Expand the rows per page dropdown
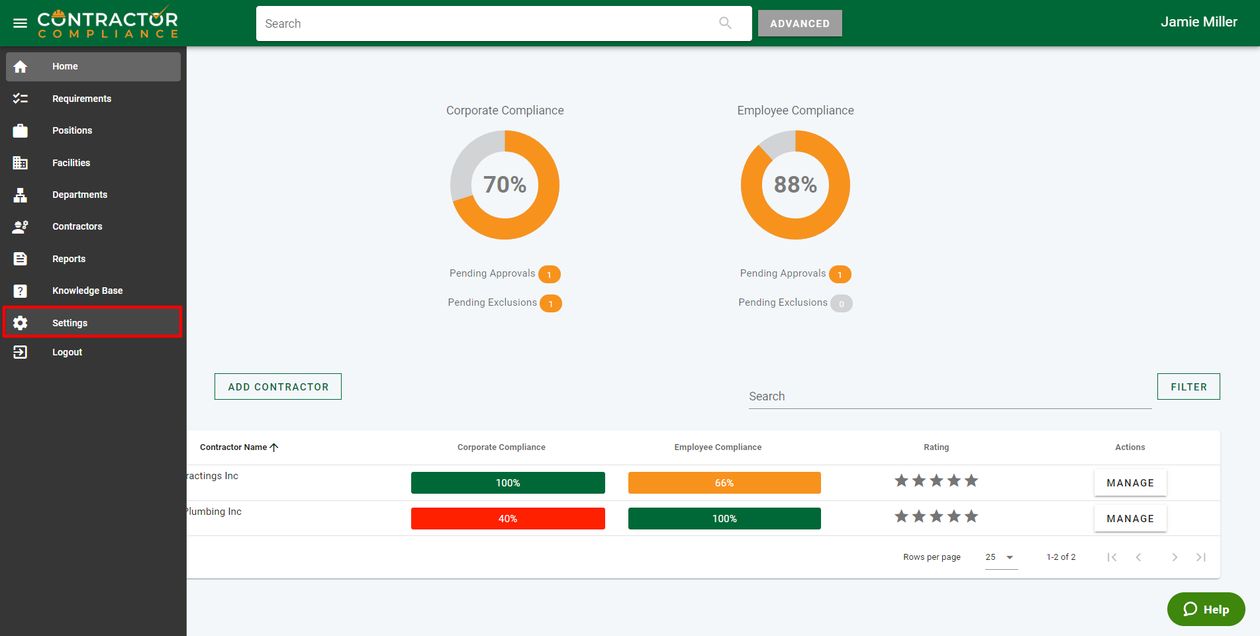This screenshot has height=636, width=1260. pyautogui.click(x=1000, y=557)
